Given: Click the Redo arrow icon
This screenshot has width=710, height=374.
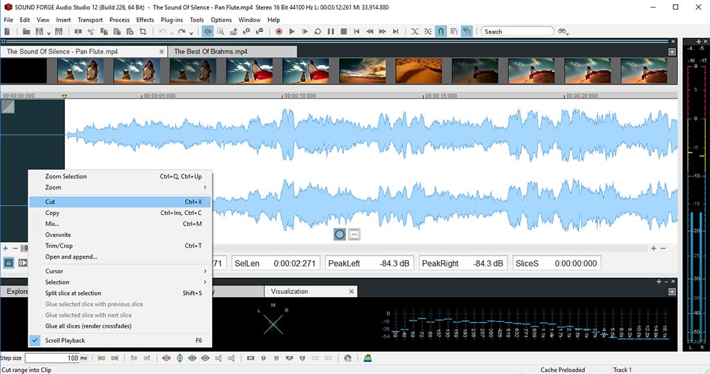Looking at the screenshot, I should [182, 31].
